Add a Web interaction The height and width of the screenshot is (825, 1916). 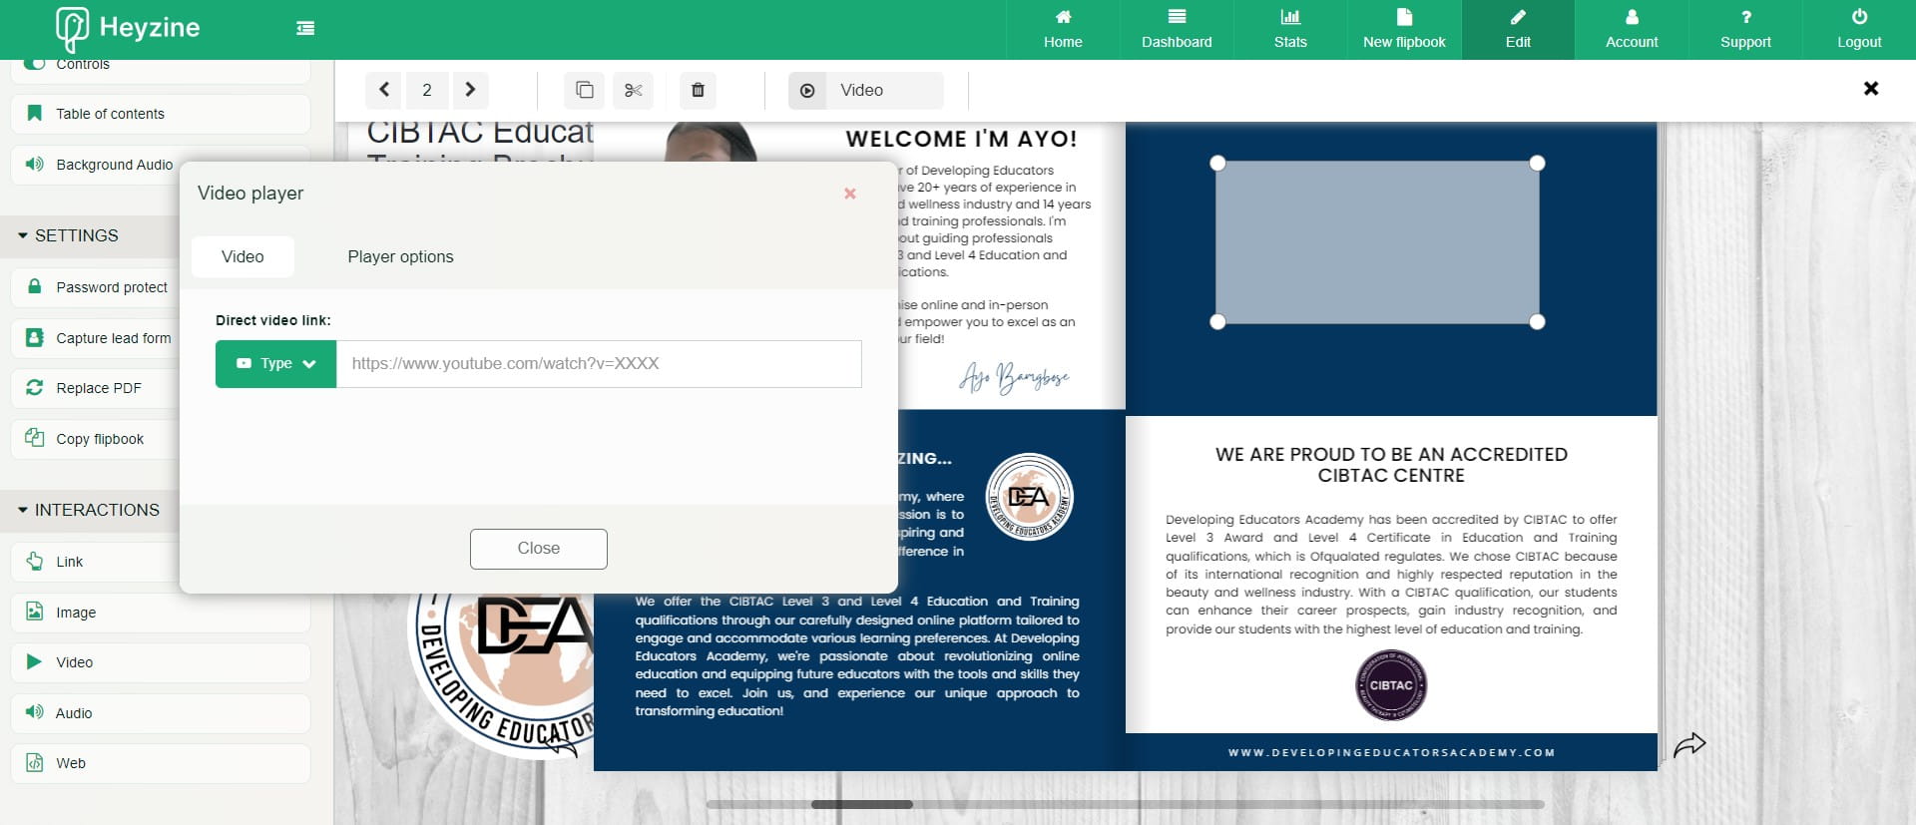[x=161, y=763]
